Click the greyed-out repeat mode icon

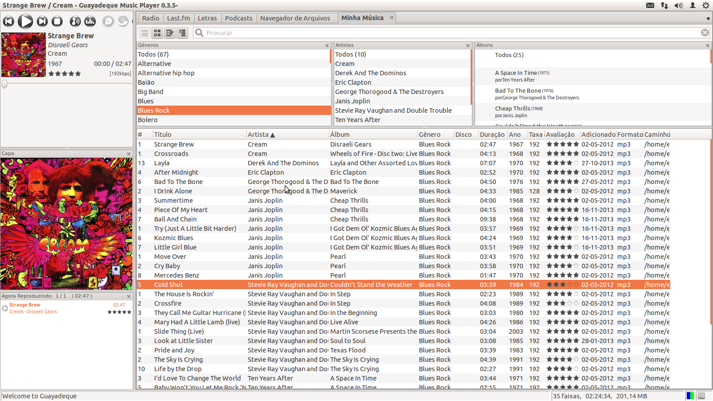[123, 21]
